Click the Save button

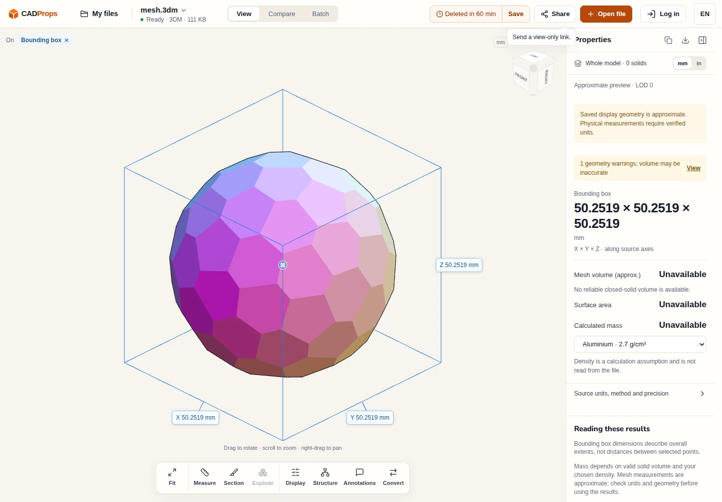516,14
